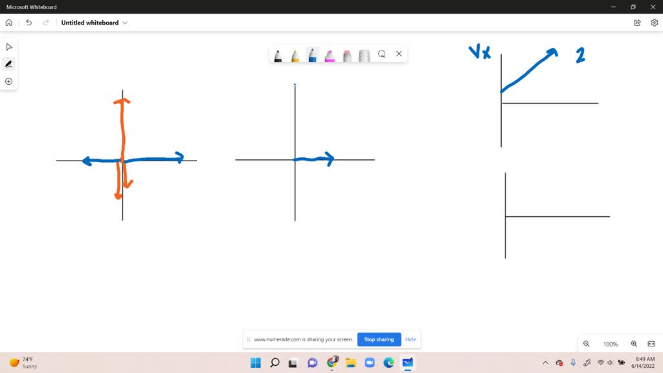
Task: Open the Share whiteboard options
Action: [637, 23]
